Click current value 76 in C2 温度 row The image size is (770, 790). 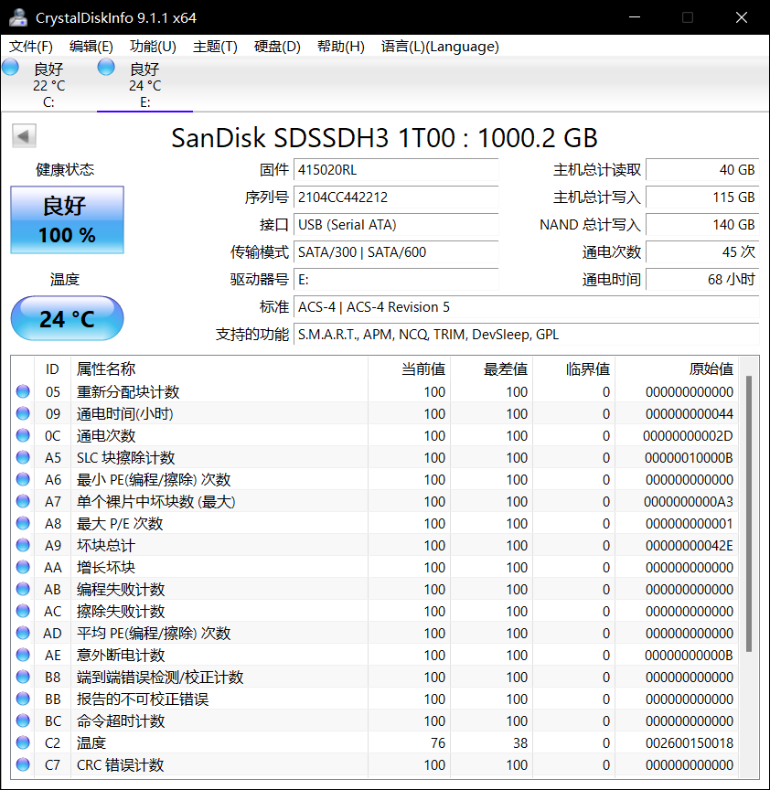click(438, 742)
